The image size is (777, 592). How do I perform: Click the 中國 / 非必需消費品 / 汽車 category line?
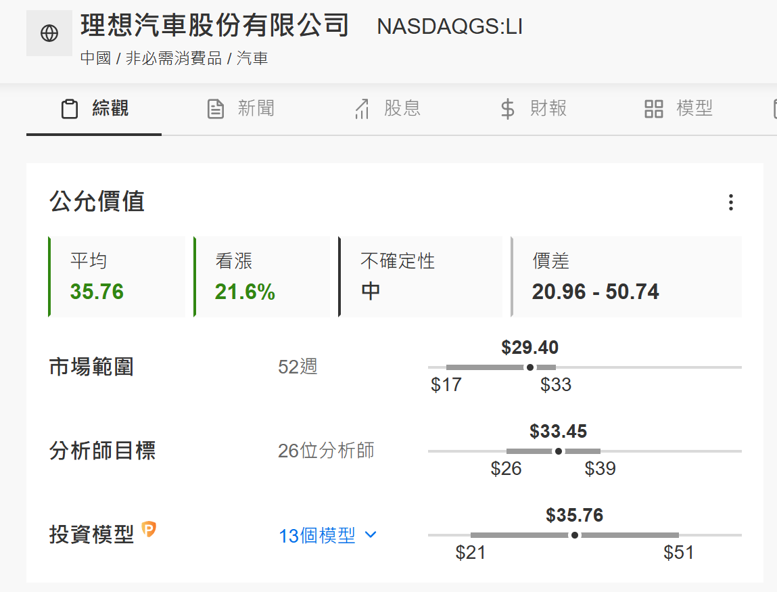[174, 58]
